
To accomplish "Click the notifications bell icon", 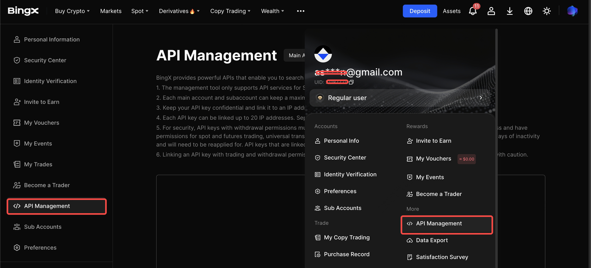I will pos(473,11).
